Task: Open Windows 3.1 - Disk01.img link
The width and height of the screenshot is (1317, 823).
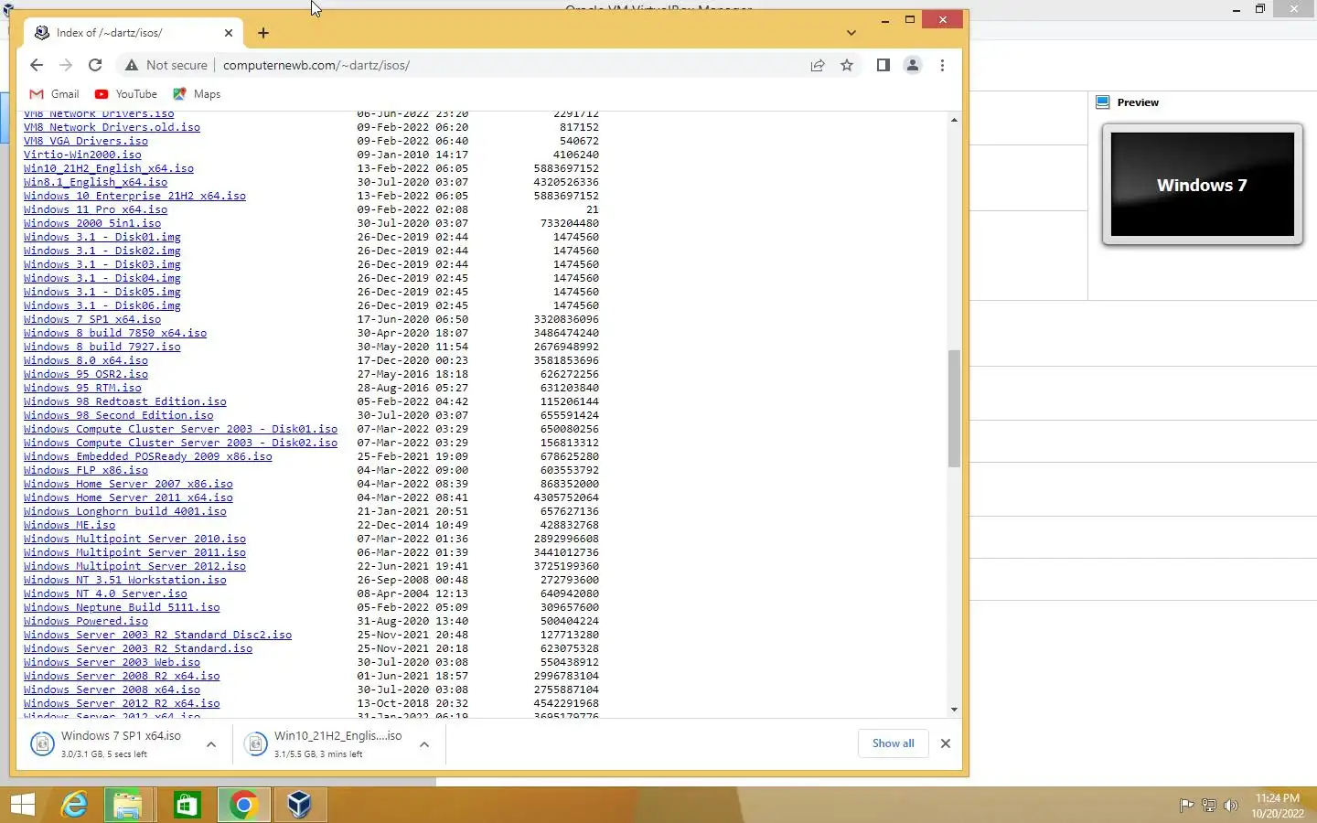Action: coord(102,237)
